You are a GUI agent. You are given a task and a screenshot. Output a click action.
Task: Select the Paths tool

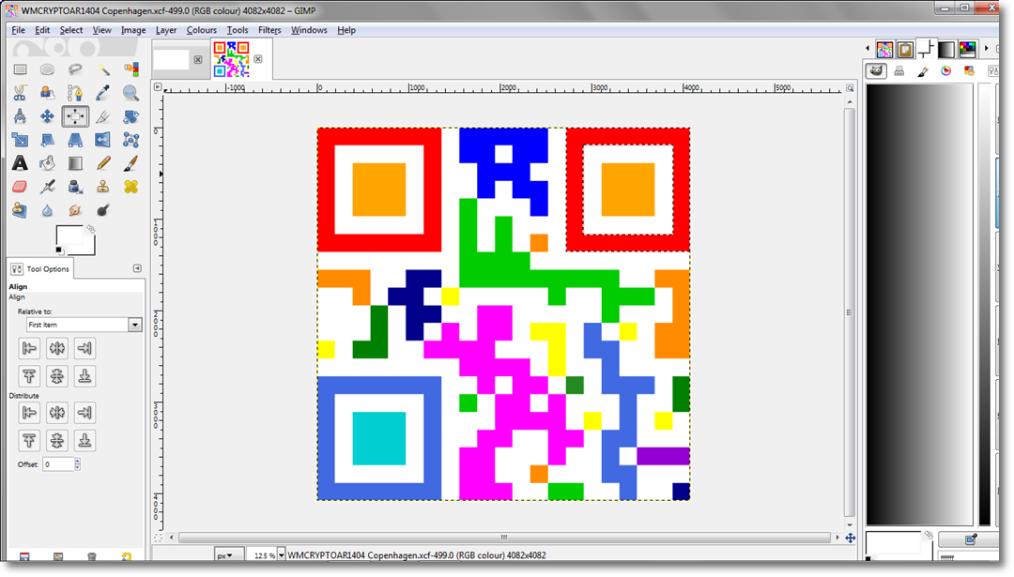pos(75,93)
